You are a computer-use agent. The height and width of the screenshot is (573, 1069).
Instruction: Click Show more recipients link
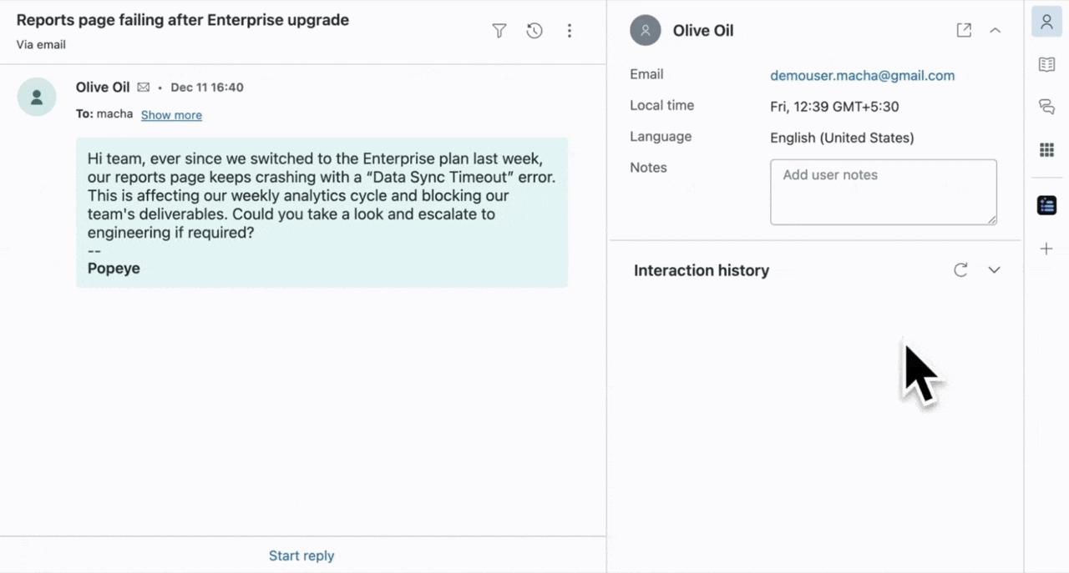point(171,115)
